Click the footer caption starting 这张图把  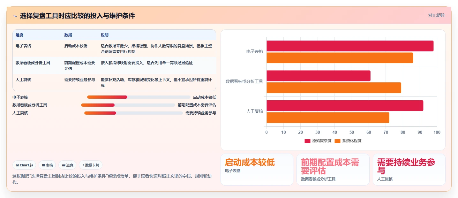tap(112, 179)
